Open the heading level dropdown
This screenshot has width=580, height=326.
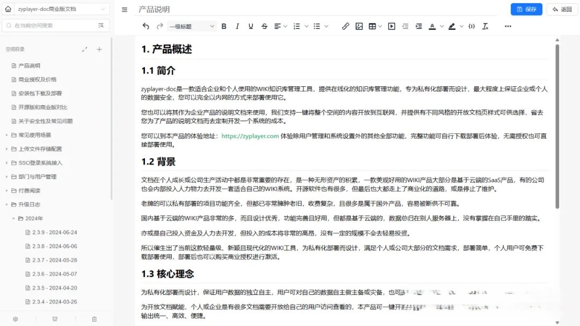click(192, 26)
